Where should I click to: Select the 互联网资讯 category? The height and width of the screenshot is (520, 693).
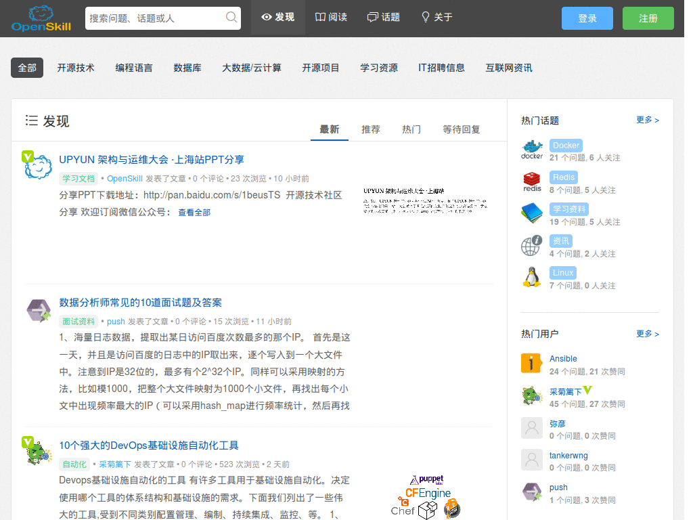pyautogui.click(x=509, y=68)
